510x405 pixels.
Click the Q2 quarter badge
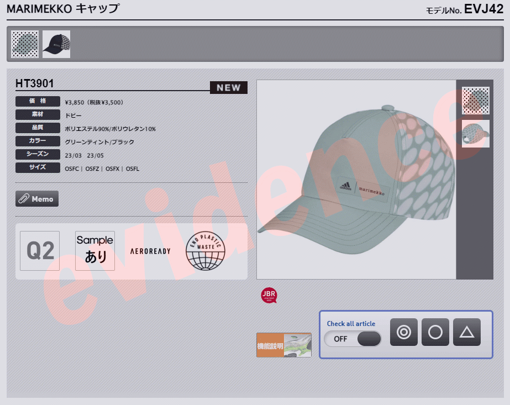click(40, 251)
